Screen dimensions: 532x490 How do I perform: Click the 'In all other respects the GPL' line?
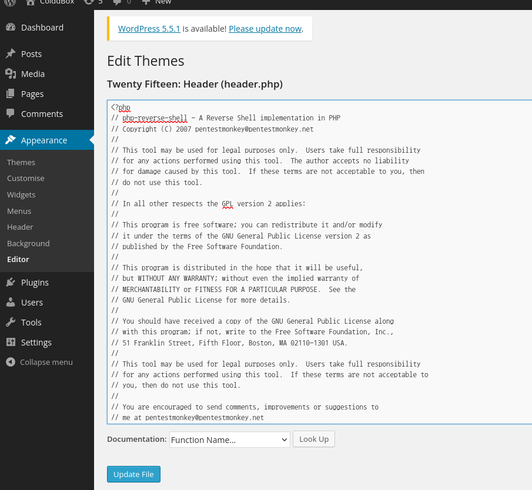point(208,203)
